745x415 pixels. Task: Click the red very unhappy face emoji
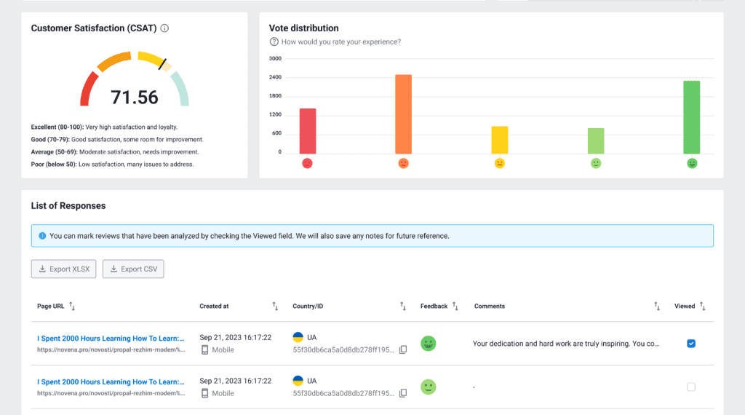pos(308,164)
